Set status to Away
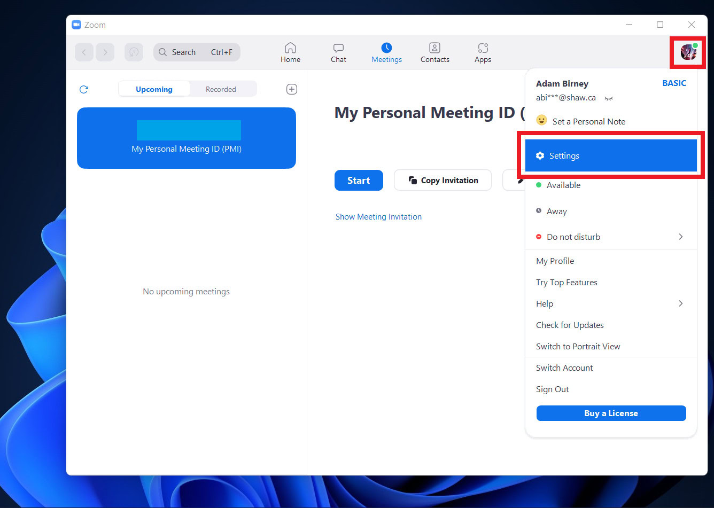Viewport: 714px width, 508px height. (x=556, y=212)
